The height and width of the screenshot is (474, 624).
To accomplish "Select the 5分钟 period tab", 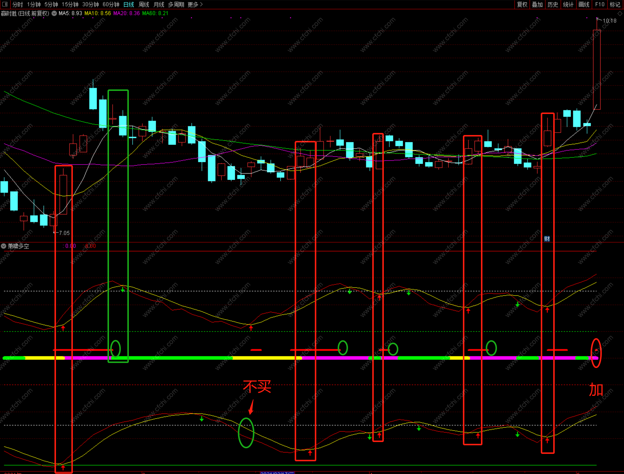I will point(51,4).
